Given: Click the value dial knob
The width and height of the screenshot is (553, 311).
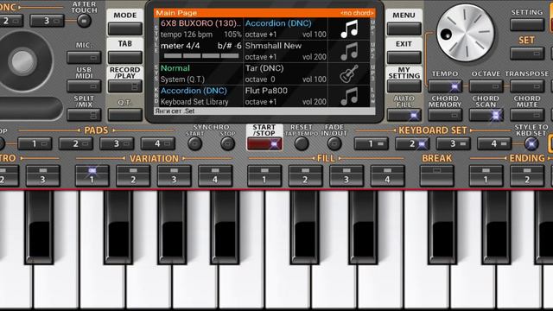Looking at the screenshot, I should pyautogui.click(x=465, y=33).
